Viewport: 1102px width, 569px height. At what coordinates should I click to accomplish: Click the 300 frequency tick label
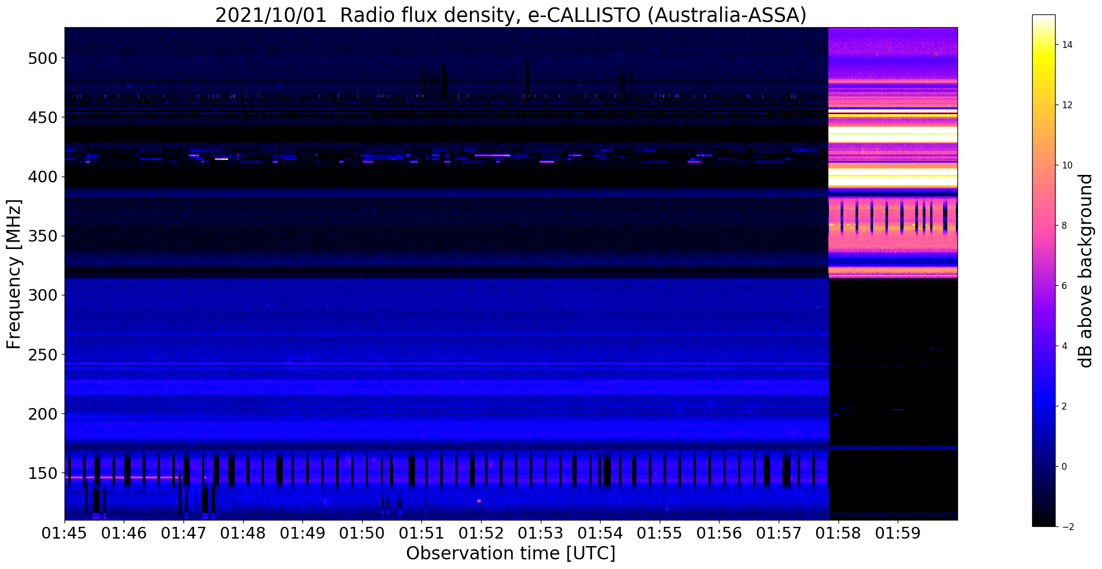point(42,295)
